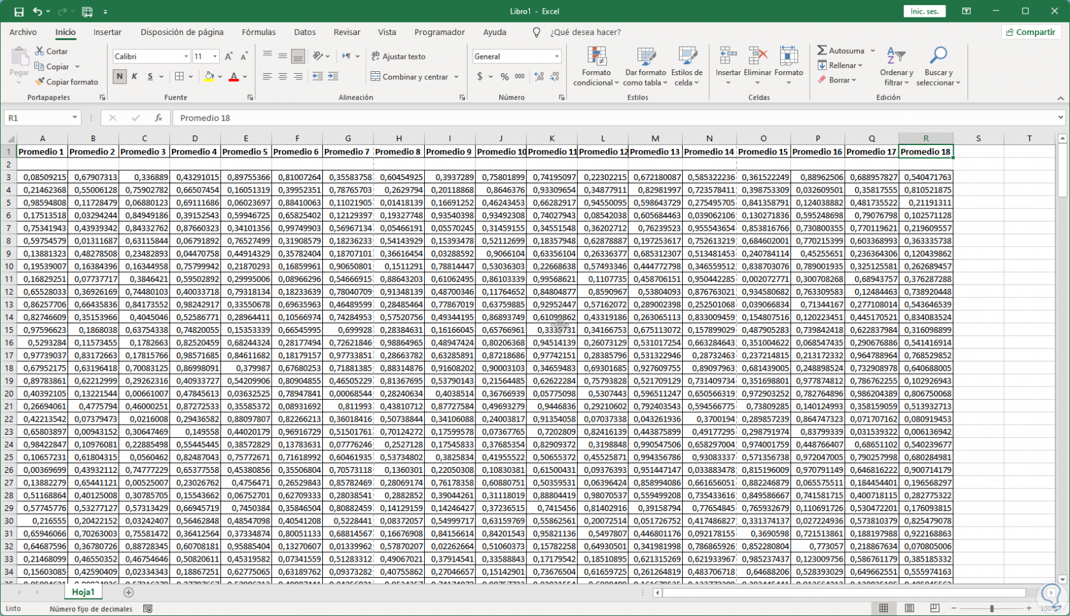
Task: Open the font name dropdown showing Calibri
Action: coord(186,57)
